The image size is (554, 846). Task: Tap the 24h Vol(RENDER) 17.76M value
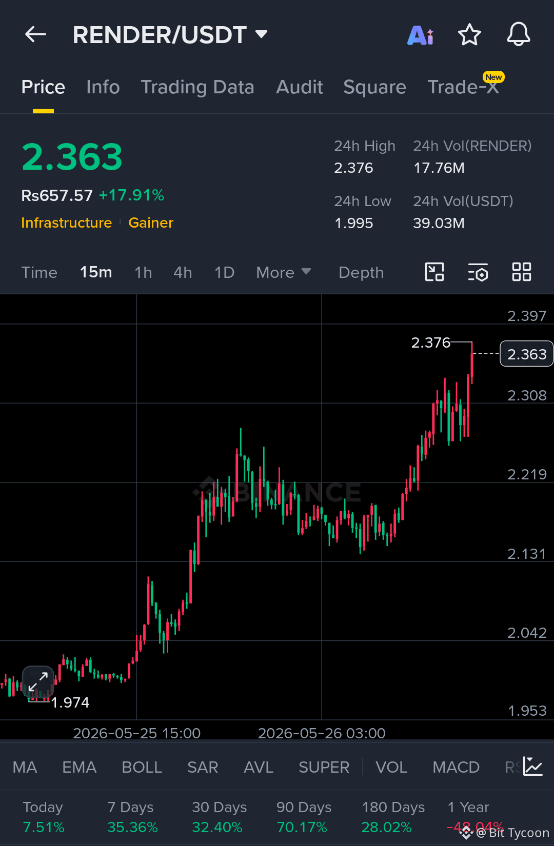pos(439,168)
